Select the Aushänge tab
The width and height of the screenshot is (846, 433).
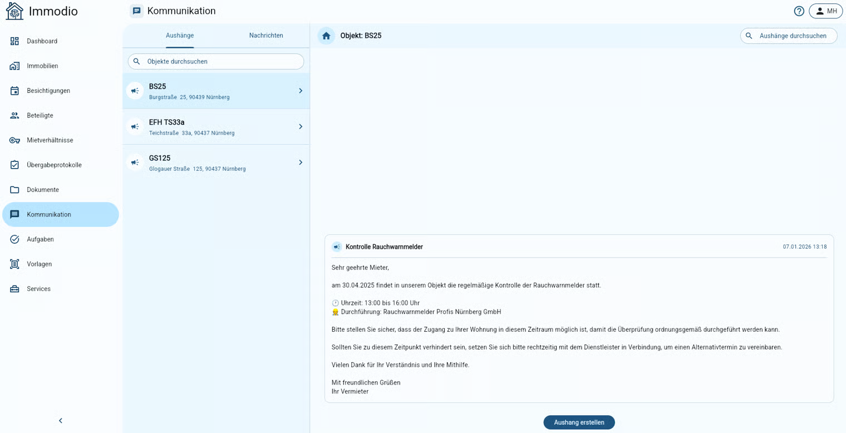[x=180, y=36]
